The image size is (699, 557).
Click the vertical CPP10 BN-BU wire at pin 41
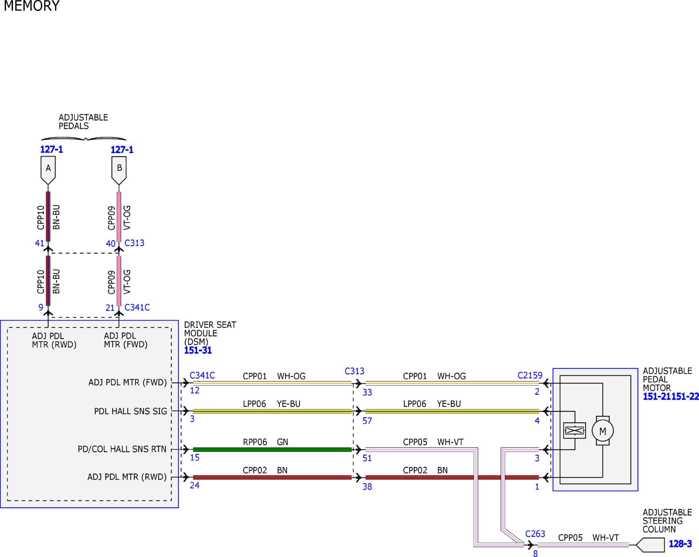[48, 217]
